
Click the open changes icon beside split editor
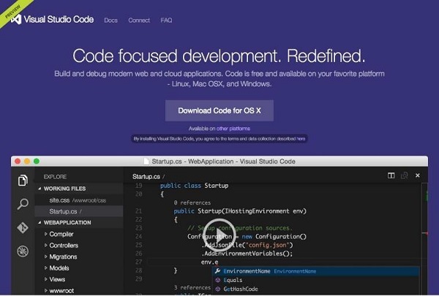(x=404, y=176)
